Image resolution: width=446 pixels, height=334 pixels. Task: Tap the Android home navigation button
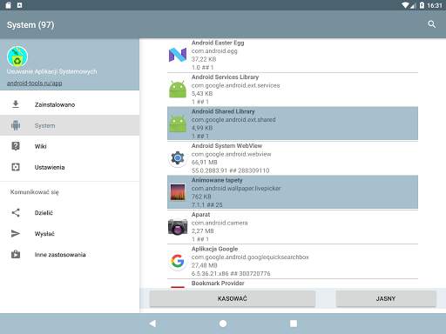[223, 324]
